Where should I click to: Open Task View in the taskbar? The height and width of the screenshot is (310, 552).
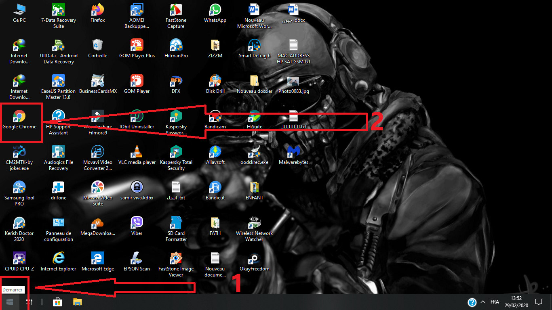click(29, 302)
